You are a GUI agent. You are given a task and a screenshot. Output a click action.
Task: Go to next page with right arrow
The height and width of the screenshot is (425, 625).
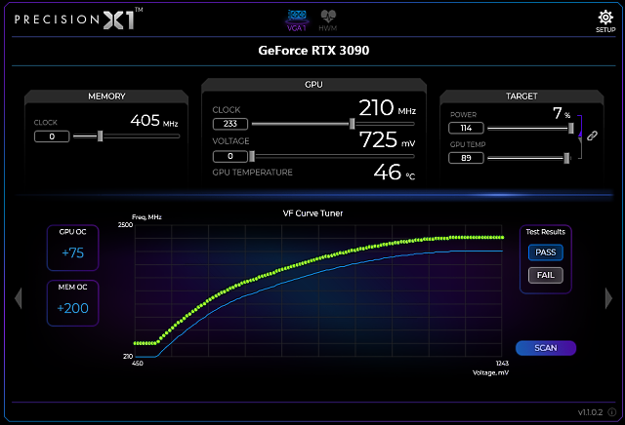pos(608,298)
